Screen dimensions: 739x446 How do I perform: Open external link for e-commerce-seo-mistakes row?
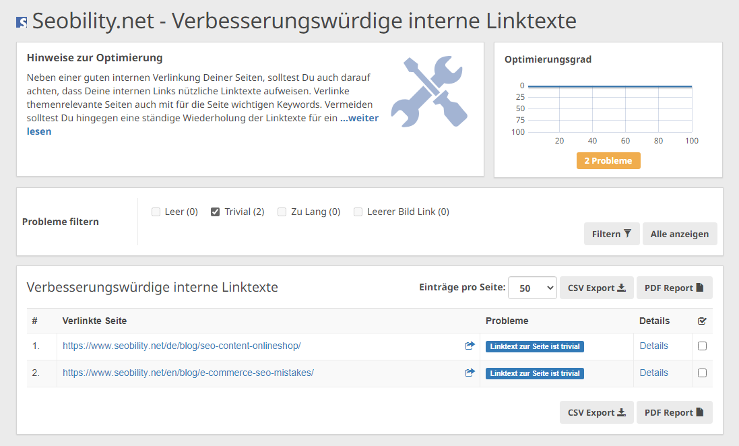470,373
